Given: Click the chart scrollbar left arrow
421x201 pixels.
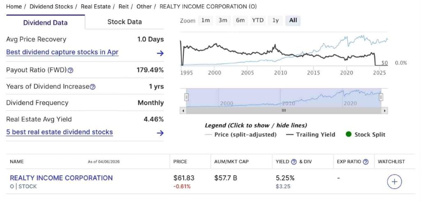Looking at the screenshot, I should click(x=183, y=111).
